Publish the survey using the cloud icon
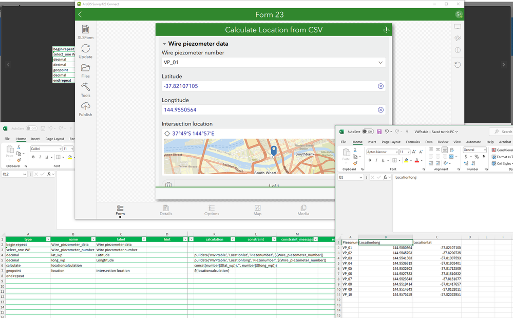Screen dimensions: 513x318 (x=85, y=109)
